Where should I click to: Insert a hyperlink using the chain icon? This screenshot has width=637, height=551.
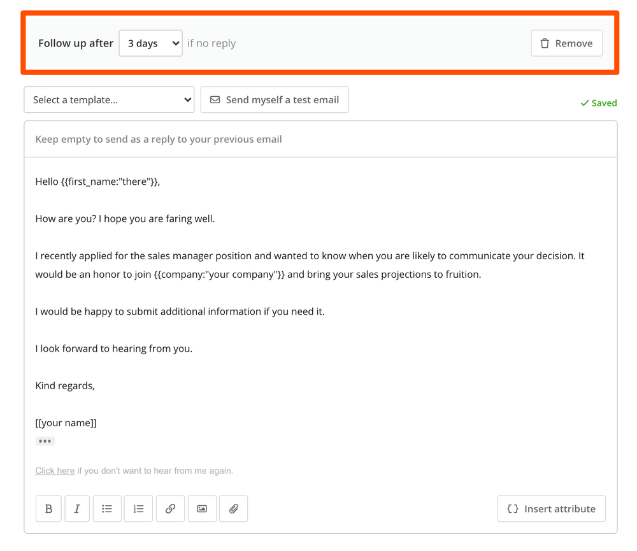click(170, 508)
